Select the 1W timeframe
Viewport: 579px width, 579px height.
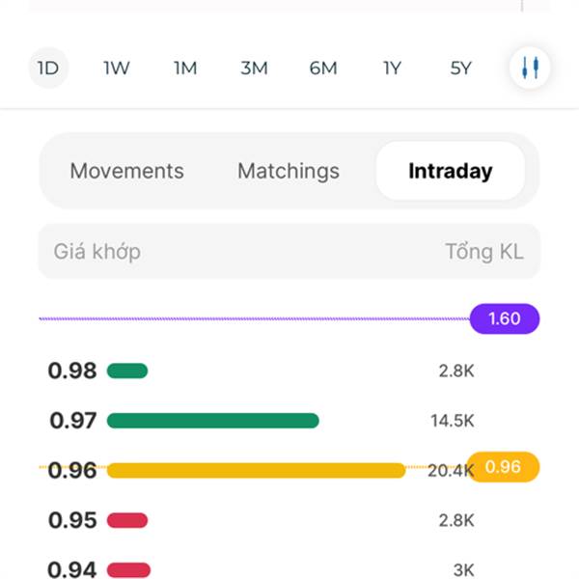click(117, 68)
